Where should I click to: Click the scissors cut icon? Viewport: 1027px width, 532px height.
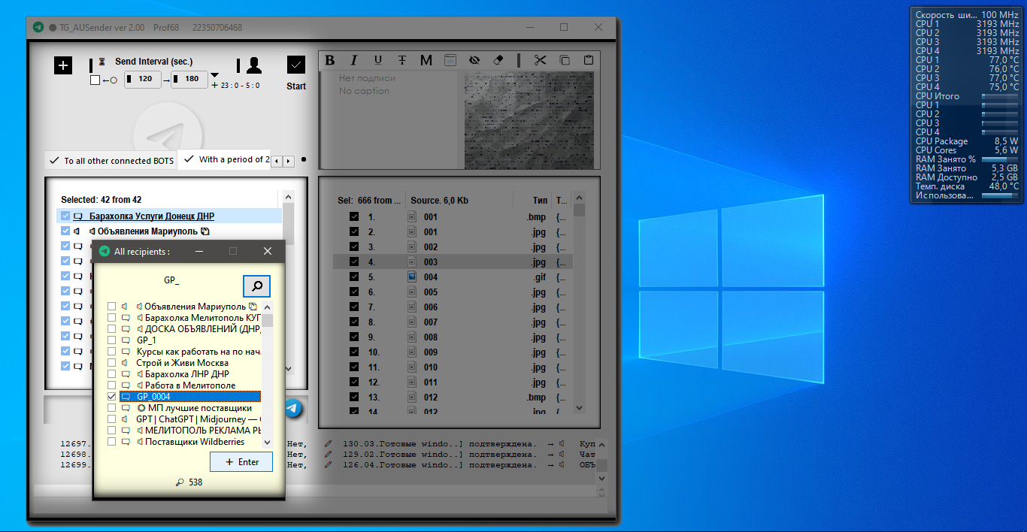540,60
